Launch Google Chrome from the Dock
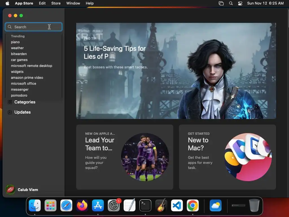This screenshot has height=217, width=289. [x=193, y=205]
